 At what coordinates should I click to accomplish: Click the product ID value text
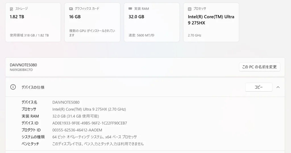click(x=77, y=130)
